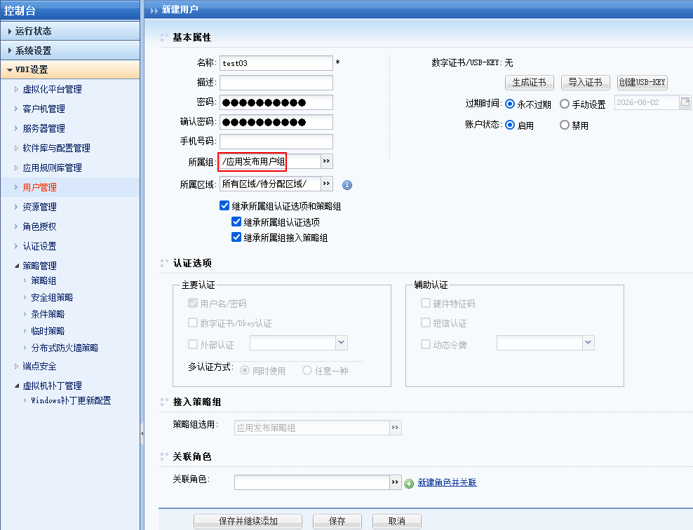Expand the 运行状态 sidebar section

(33, 31)
